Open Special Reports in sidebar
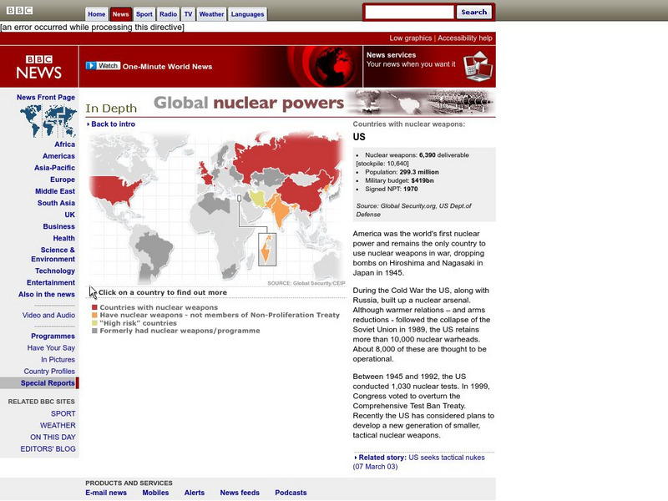 point(49,383)
